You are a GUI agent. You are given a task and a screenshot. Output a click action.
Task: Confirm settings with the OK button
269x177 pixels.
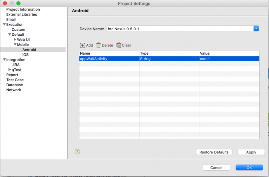point(249,168)
